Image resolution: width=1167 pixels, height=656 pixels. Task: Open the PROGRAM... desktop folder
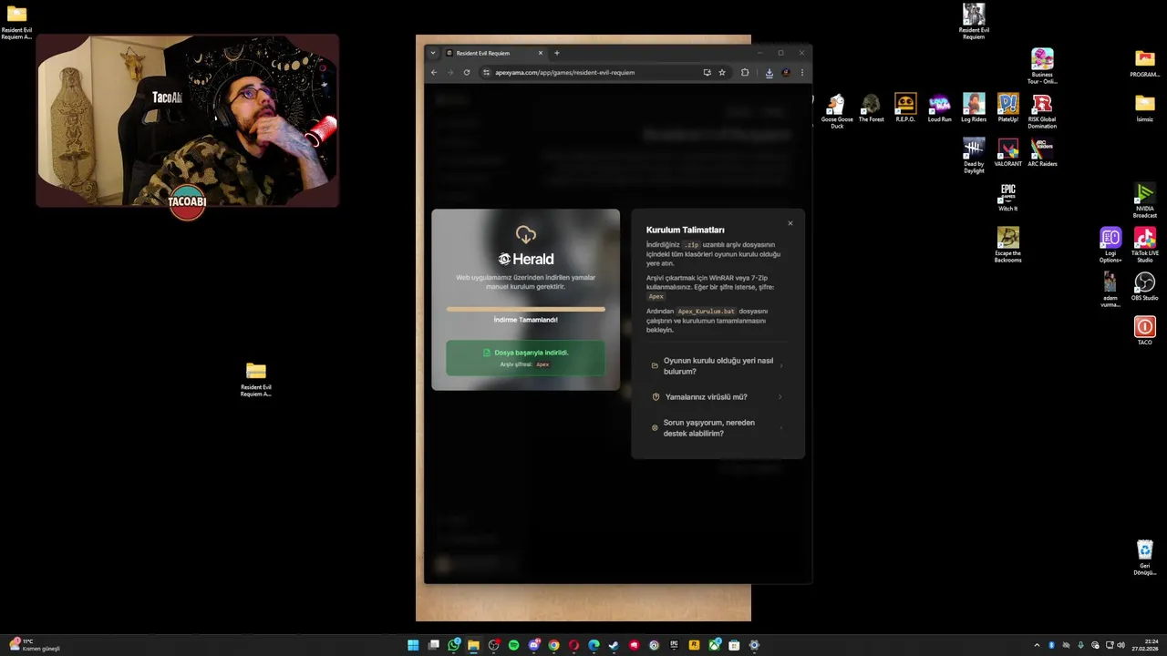1145,64
